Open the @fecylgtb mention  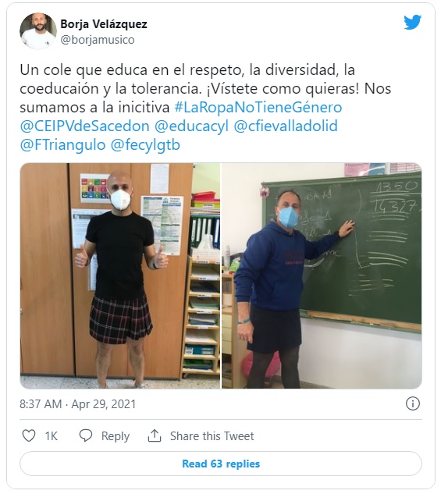click(x=145, y=146)
